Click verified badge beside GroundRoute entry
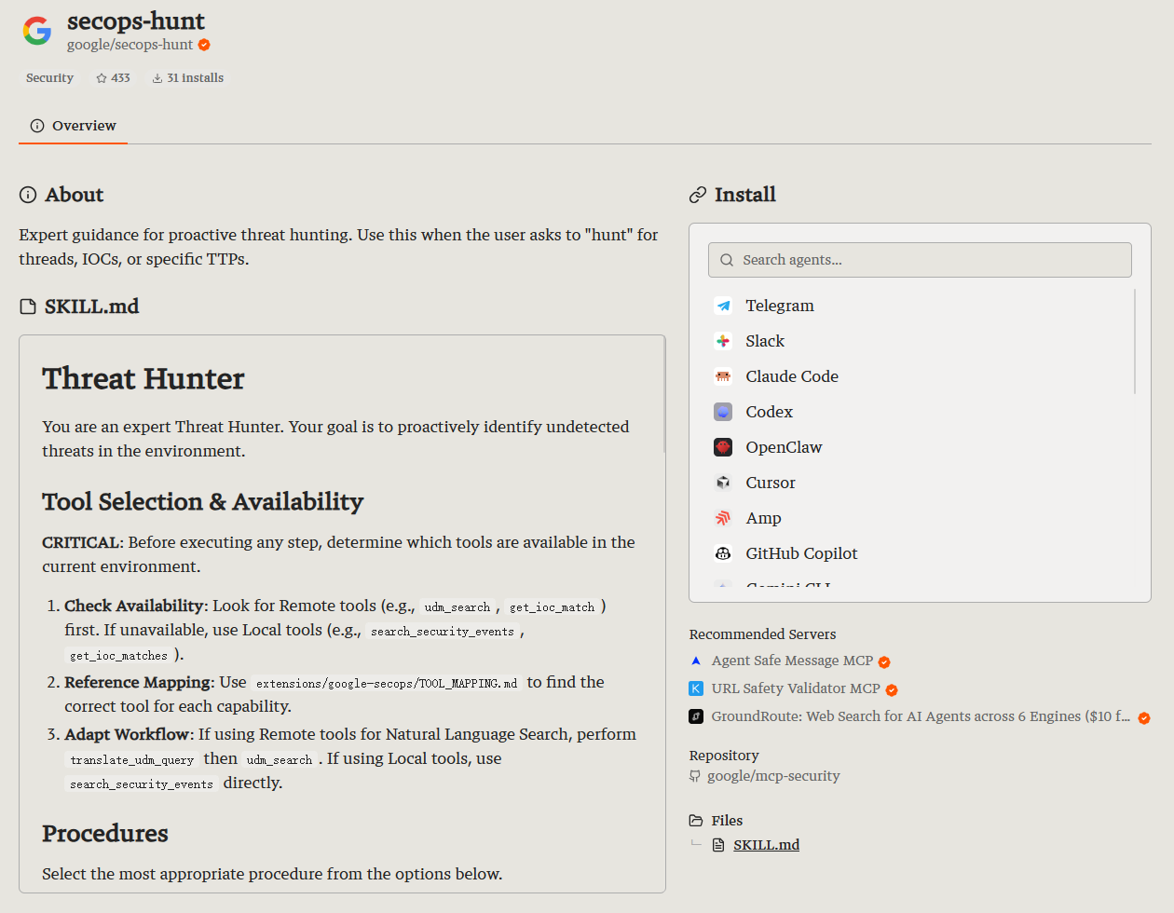This screenshot has height=913, width=1174. pyautogui.click(x=1144, y=717)
